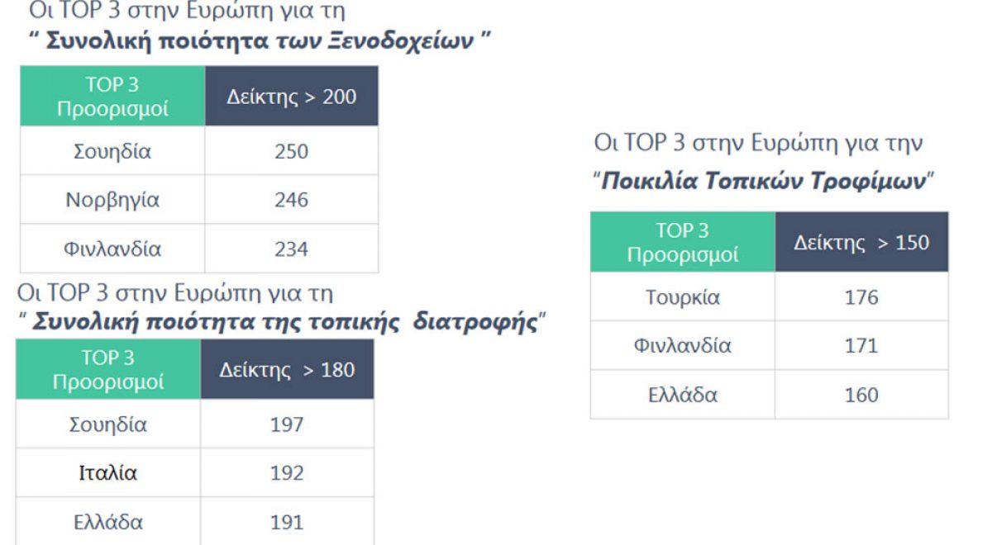Click the Τουρκία cell
992x545 pixels.
pyautogui.click(x=683, y=297)
